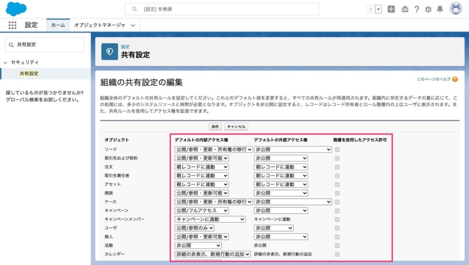Open 個人 external access dropdown
The width and height of the screenshot is (469, 265).
tap(281, 237)
